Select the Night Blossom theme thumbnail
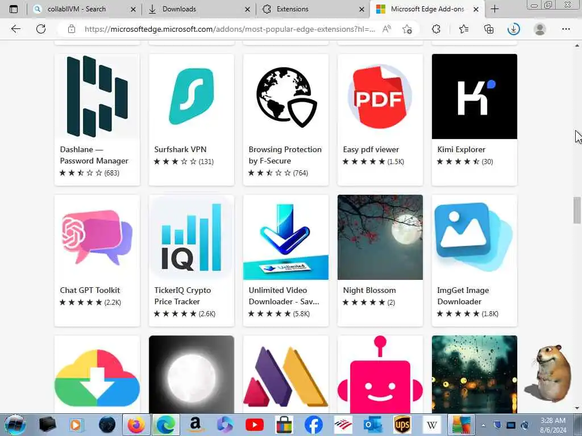Screen dimensions: 582x436 click(x=380, y=237)
